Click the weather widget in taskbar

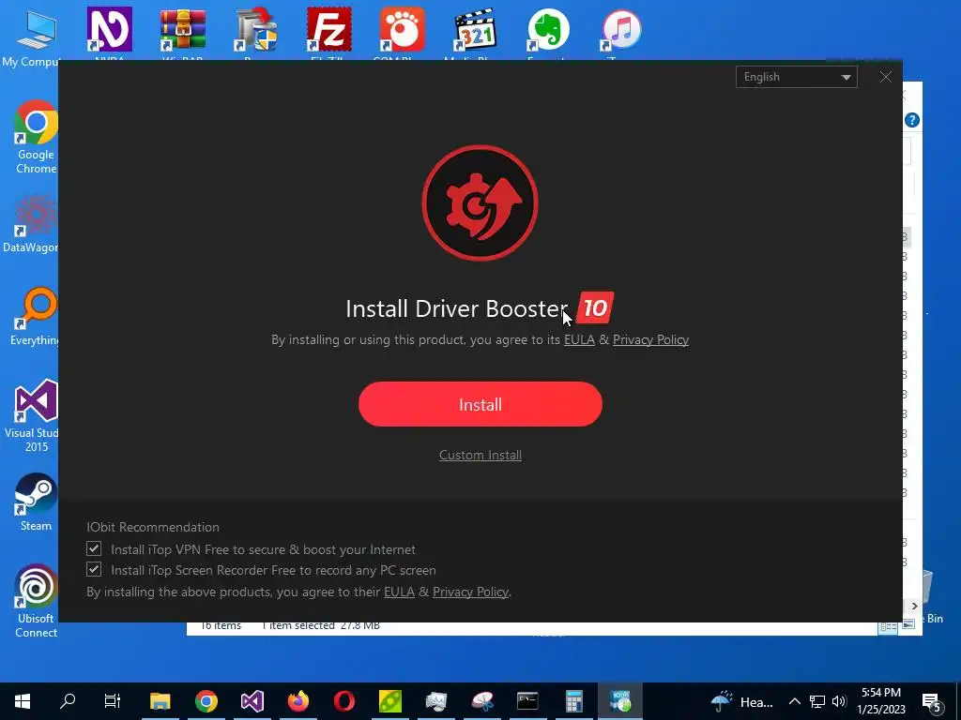(x=742, y=701)
